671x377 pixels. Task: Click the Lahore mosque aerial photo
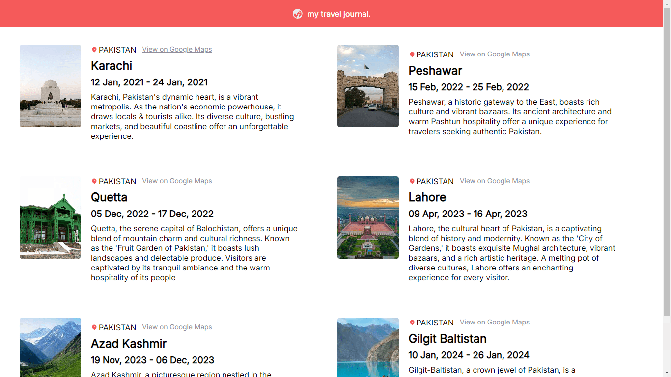368,217
